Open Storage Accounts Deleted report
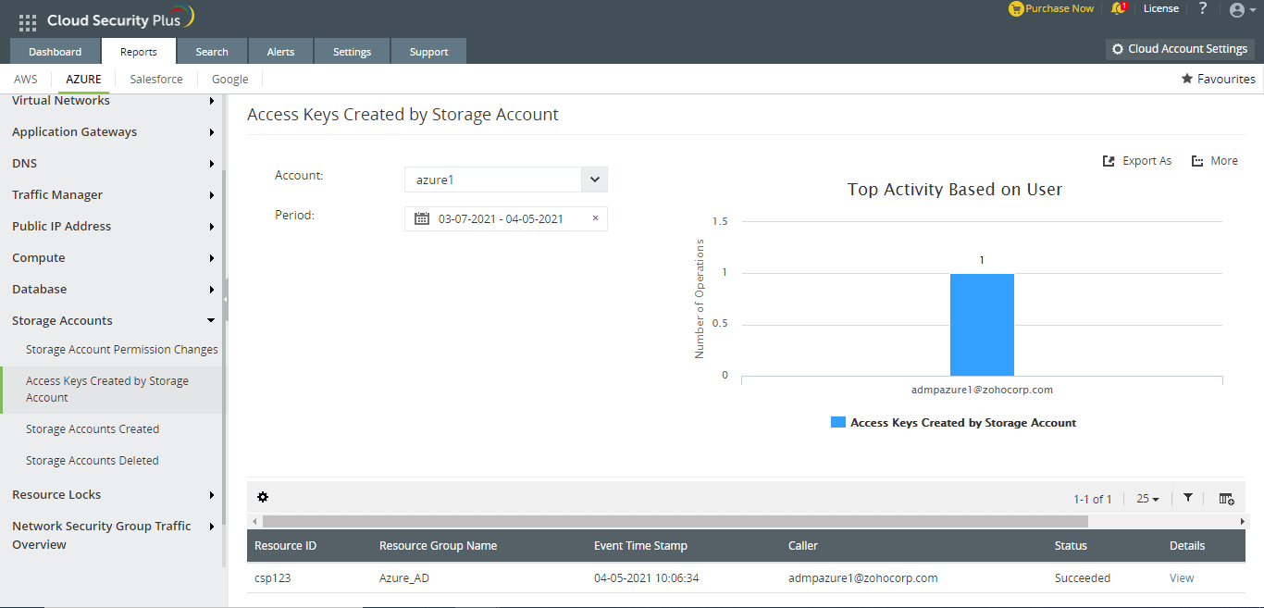The width and height of the screenshot is (1264, 608). 93,461
